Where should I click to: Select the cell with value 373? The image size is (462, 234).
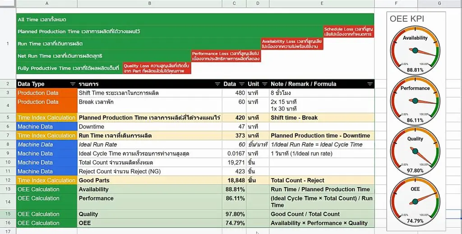pos(234,136)
